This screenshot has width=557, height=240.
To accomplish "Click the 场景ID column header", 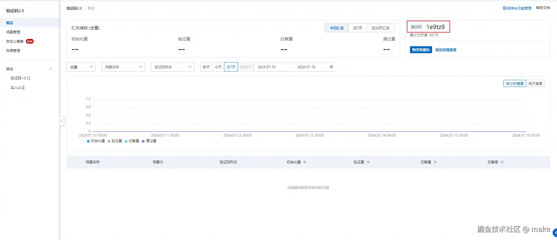I will 158,162.
